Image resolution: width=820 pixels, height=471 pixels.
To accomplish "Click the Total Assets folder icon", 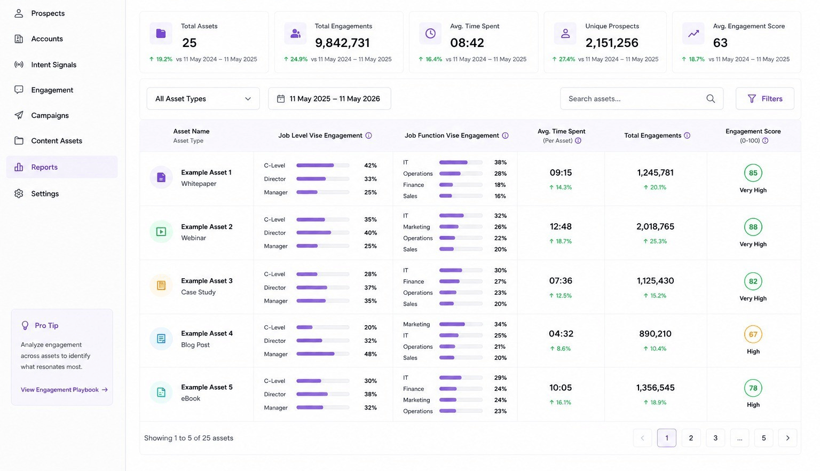I will [161, 34].
